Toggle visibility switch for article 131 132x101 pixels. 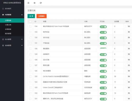coord(103,44)
